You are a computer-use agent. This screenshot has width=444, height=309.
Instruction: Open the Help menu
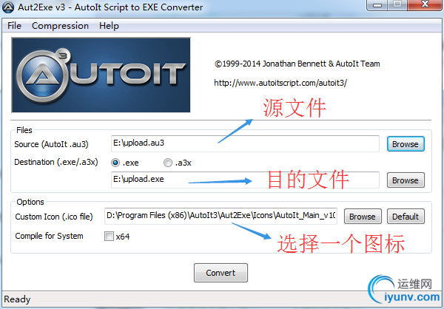109,26
